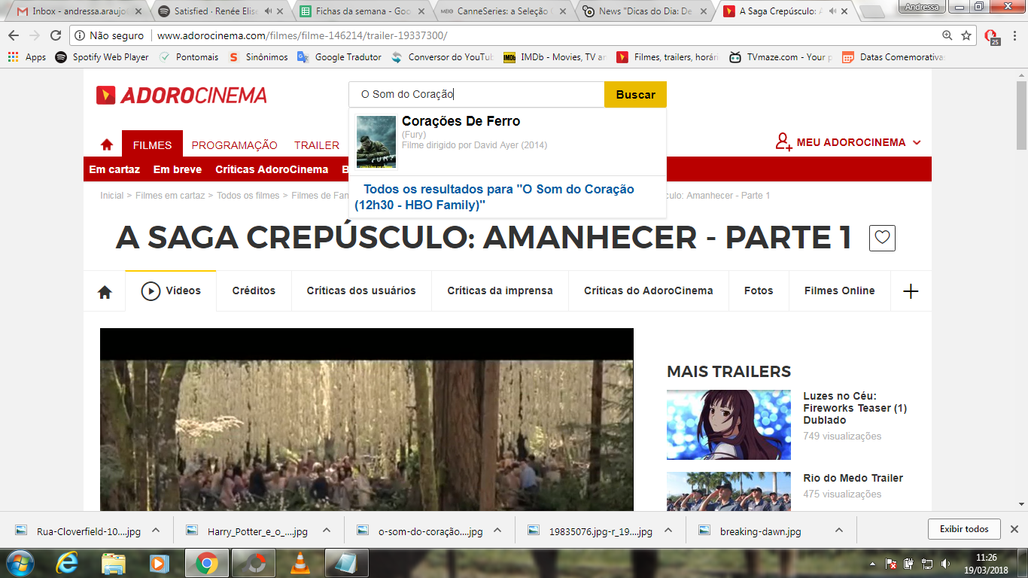This screenshot has height=578, width=1028.
Task: Expand the 19835076.jpg download options arrow
Action: [x=668, y=530]
